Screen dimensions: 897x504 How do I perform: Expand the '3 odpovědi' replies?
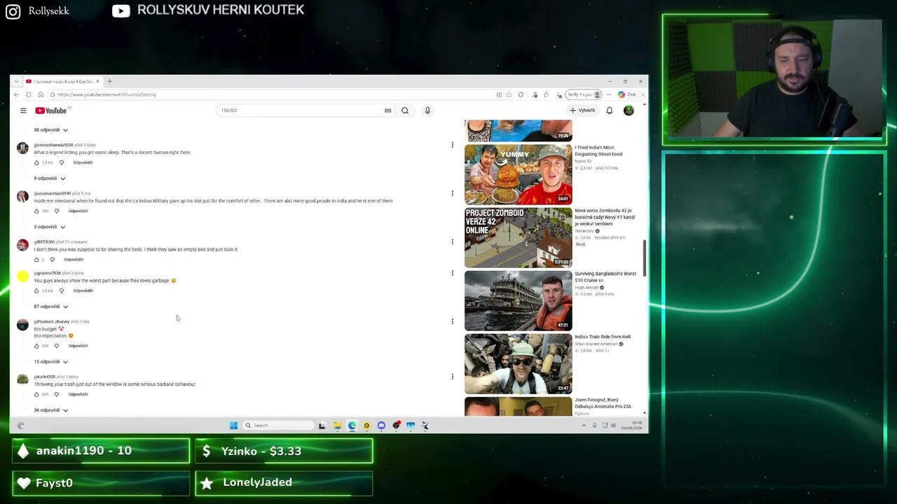[50, 227]
